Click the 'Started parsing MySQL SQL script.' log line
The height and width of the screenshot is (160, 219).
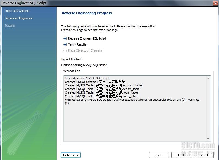point(87,78)
